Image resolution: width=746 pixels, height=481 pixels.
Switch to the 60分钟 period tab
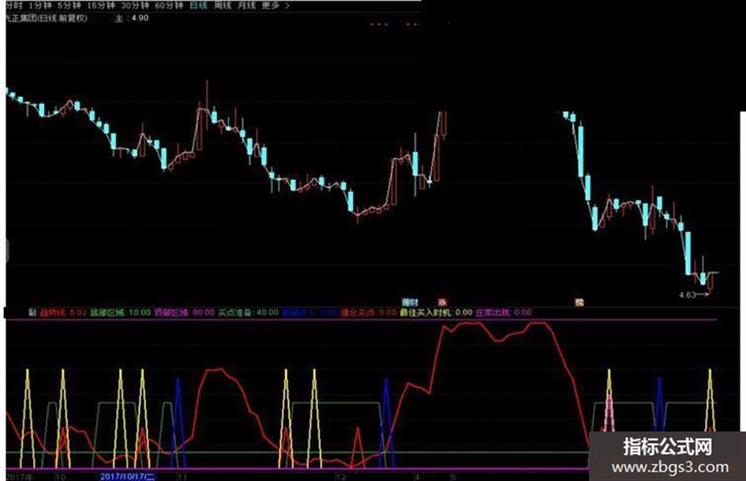[x=169, y=6]
